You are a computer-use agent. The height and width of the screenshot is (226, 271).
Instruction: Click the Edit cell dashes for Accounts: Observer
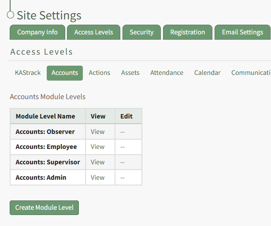point(123,132)
